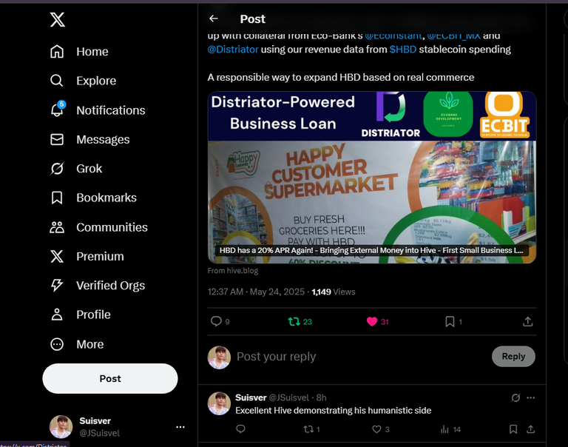Open the @ECBIT_MX mention link
This screenshot has height=447, width=568.
pos(454,36)
